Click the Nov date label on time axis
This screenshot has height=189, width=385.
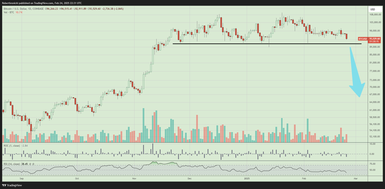[x=134, y=178]
